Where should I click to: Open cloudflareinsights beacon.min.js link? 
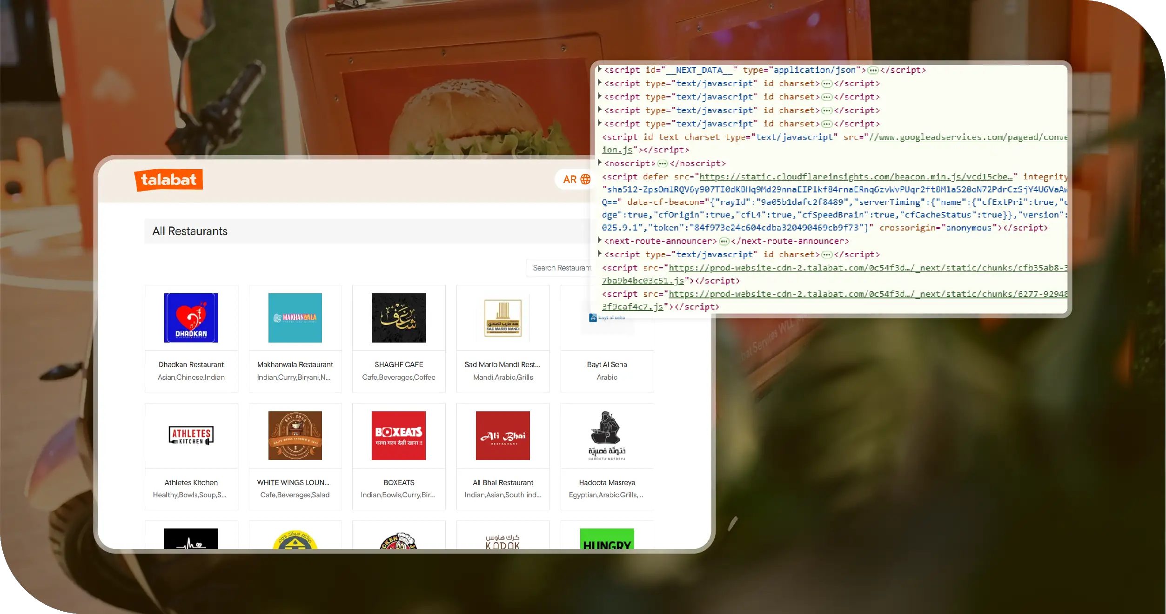click(x=856, y=177)
